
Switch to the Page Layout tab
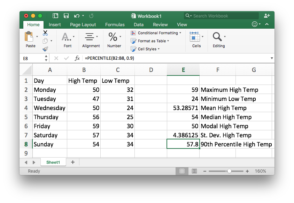click(x=83, y=25)
